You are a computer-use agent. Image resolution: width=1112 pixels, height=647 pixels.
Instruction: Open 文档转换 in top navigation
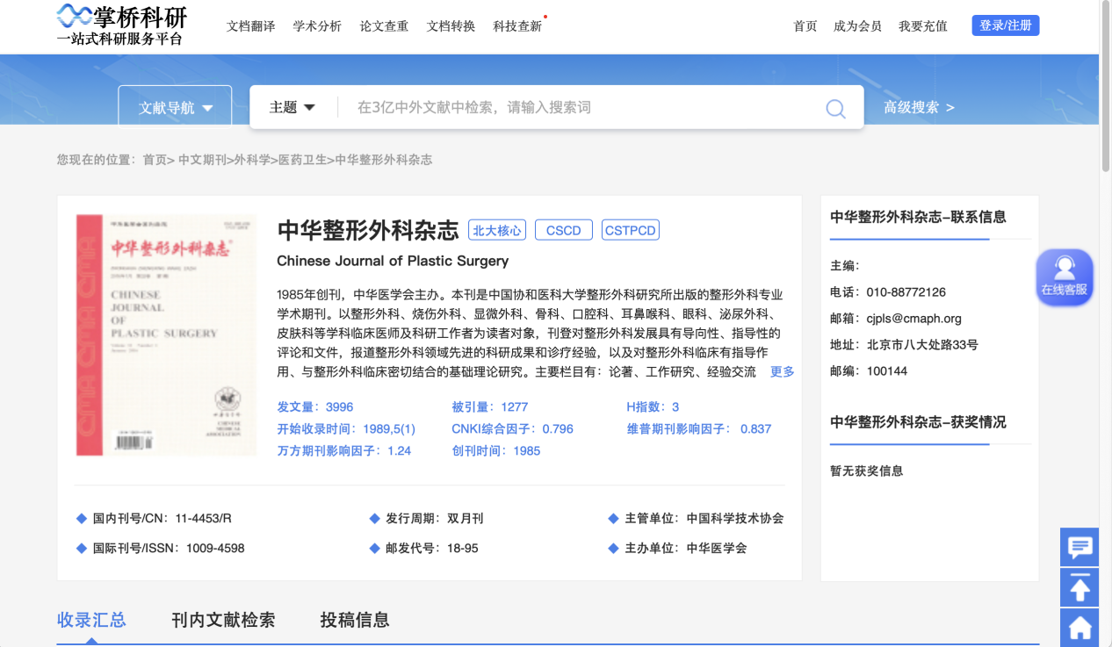(x=451, y=26)
